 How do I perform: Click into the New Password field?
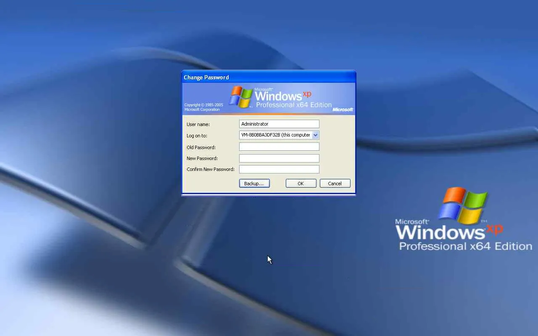click(x=279, y=158)
